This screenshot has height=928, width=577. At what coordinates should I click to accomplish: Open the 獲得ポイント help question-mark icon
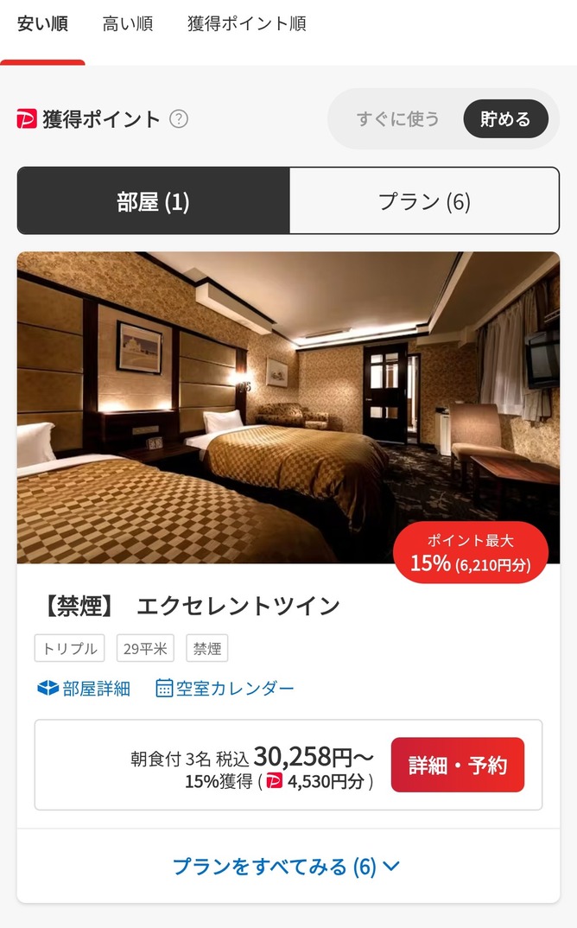pyautogui.click(x=179, y=119)
